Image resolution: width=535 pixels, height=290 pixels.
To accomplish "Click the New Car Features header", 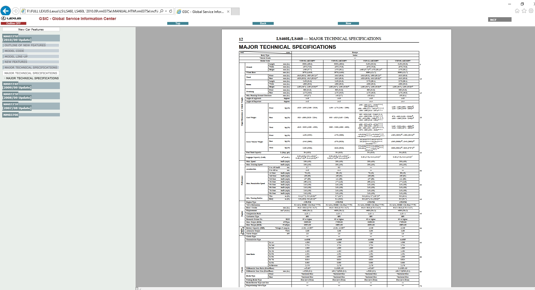I will (x=31, y=29).
